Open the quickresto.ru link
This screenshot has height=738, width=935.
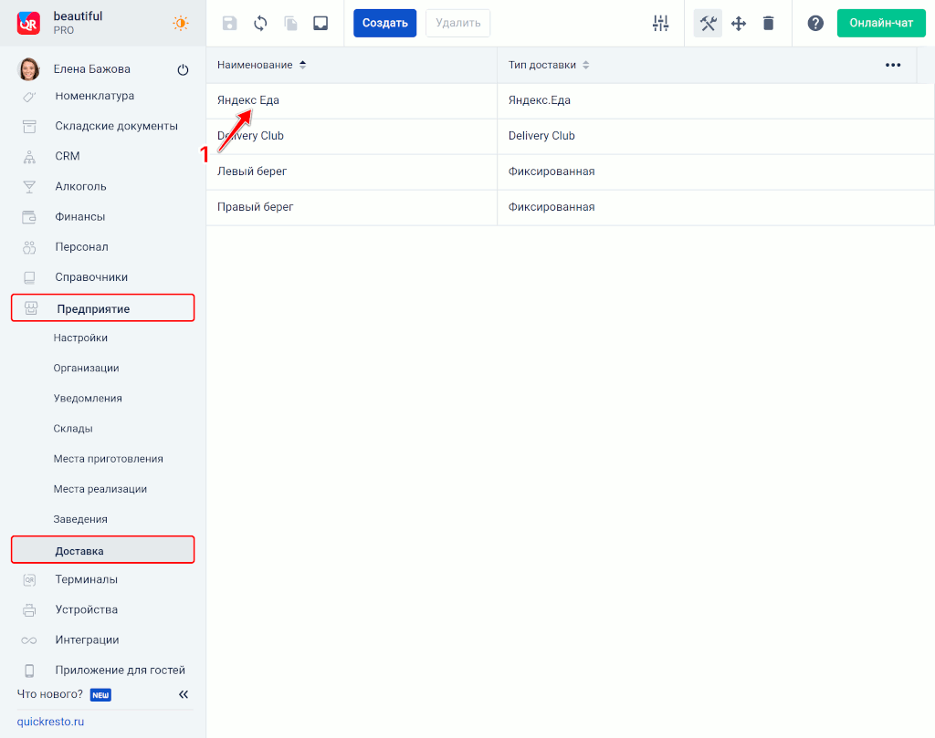coord(51,722)
